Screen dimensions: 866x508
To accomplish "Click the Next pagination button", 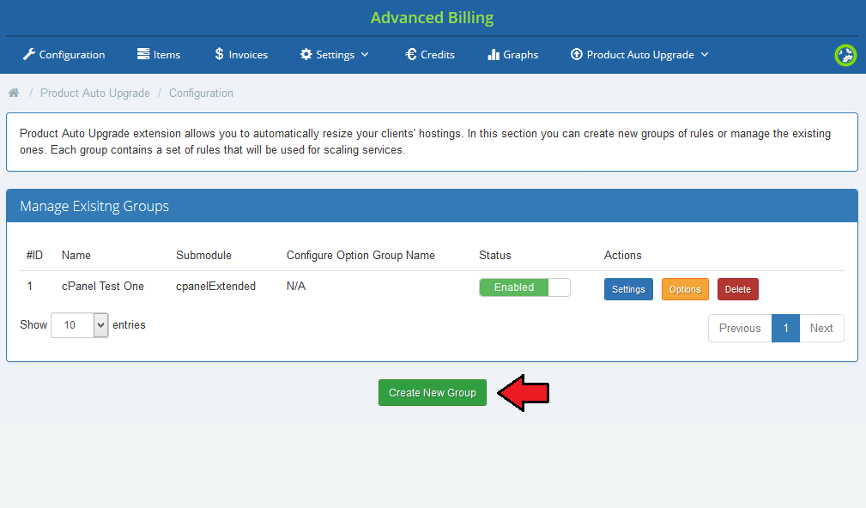I will 821,328.
